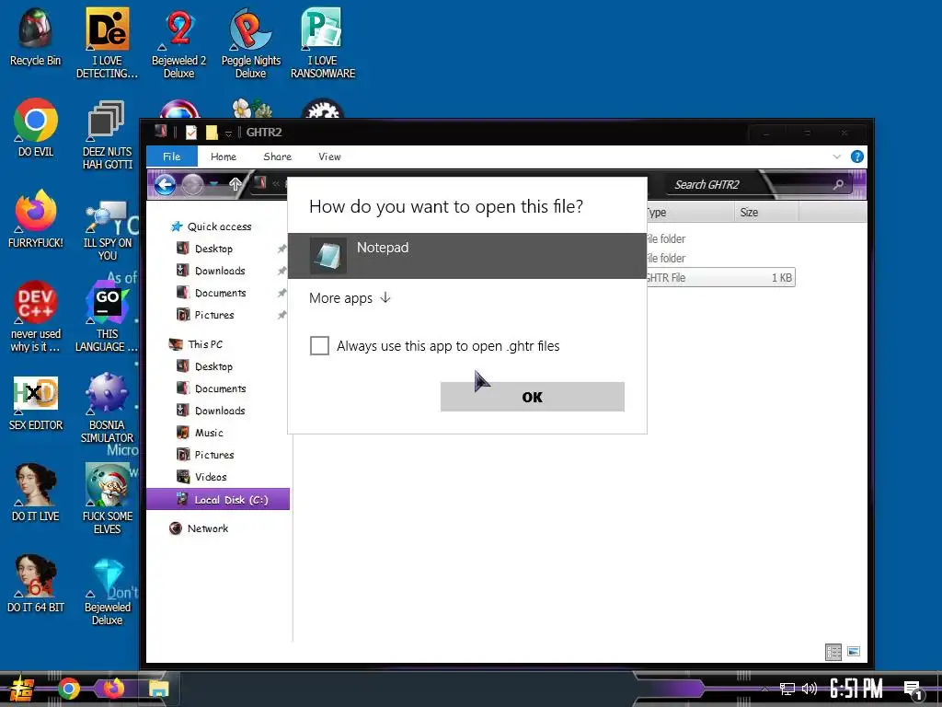Open the File ribbon tab

click(172, 156)
